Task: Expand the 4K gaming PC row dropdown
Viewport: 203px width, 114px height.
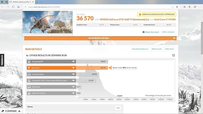Action: pos(73,62)
